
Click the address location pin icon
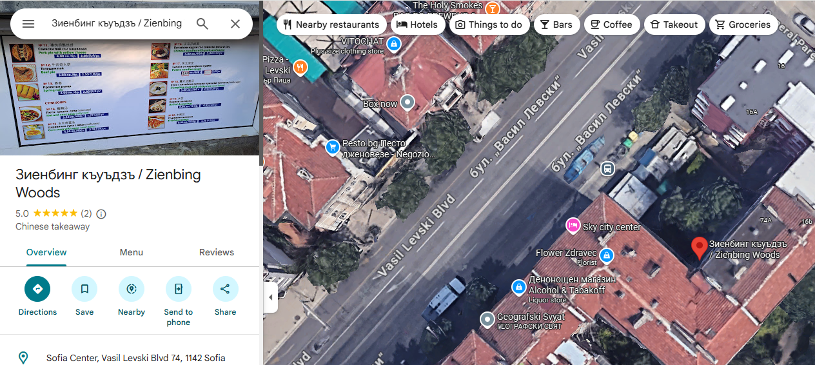click(x=23, y=358)
